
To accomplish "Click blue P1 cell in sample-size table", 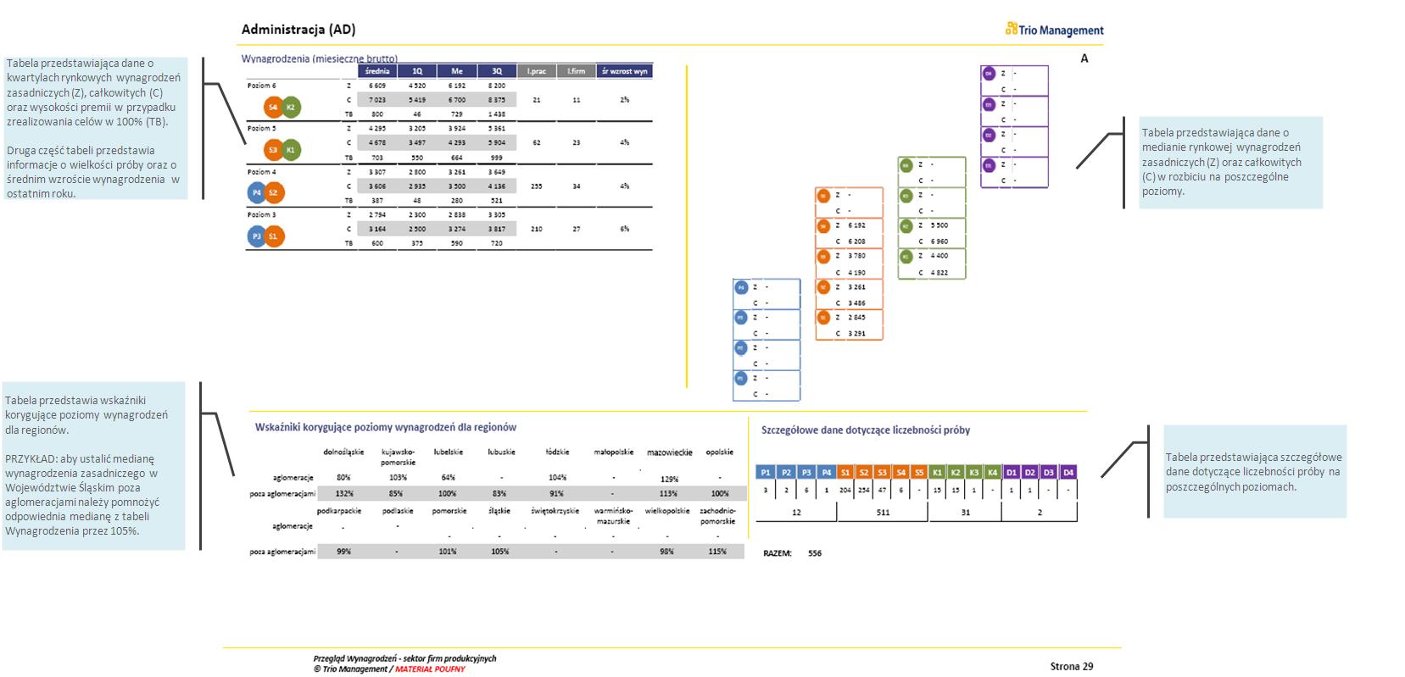I will (766, 472).
